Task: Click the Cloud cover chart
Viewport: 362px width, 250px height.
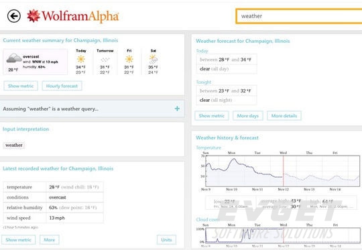Action: pos(283,235)
